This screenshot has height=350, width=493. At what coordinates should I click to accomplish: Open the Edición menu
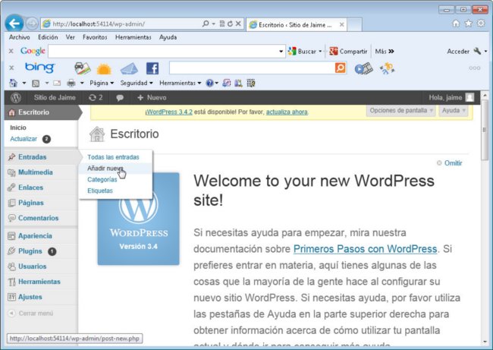pos(48,37)
